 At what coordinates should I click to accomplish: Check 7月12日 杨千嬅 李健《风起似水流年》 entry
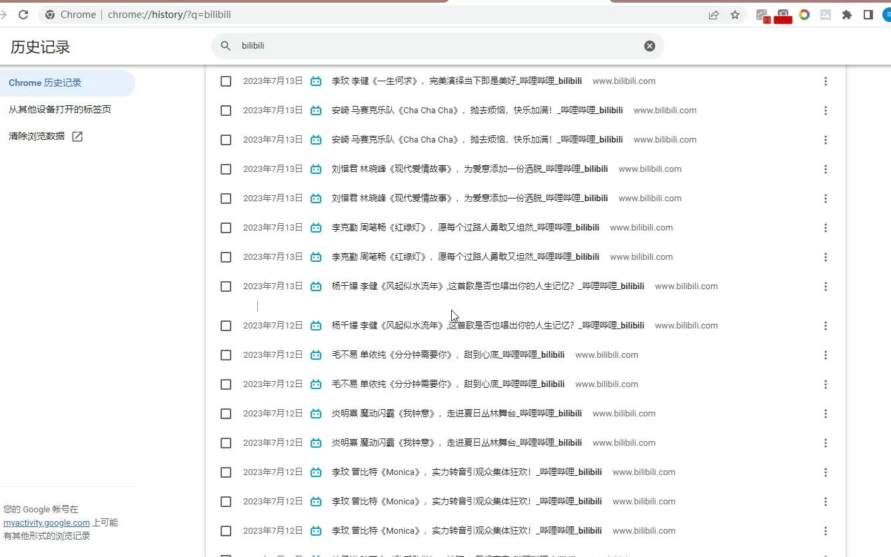point(226,326)
